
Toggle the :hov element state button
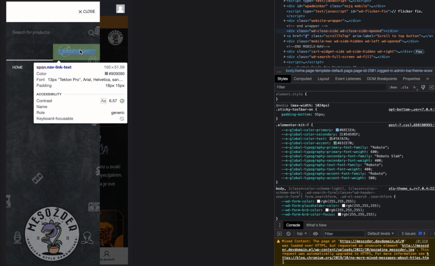pyautogui.click(x=392, y=87)
